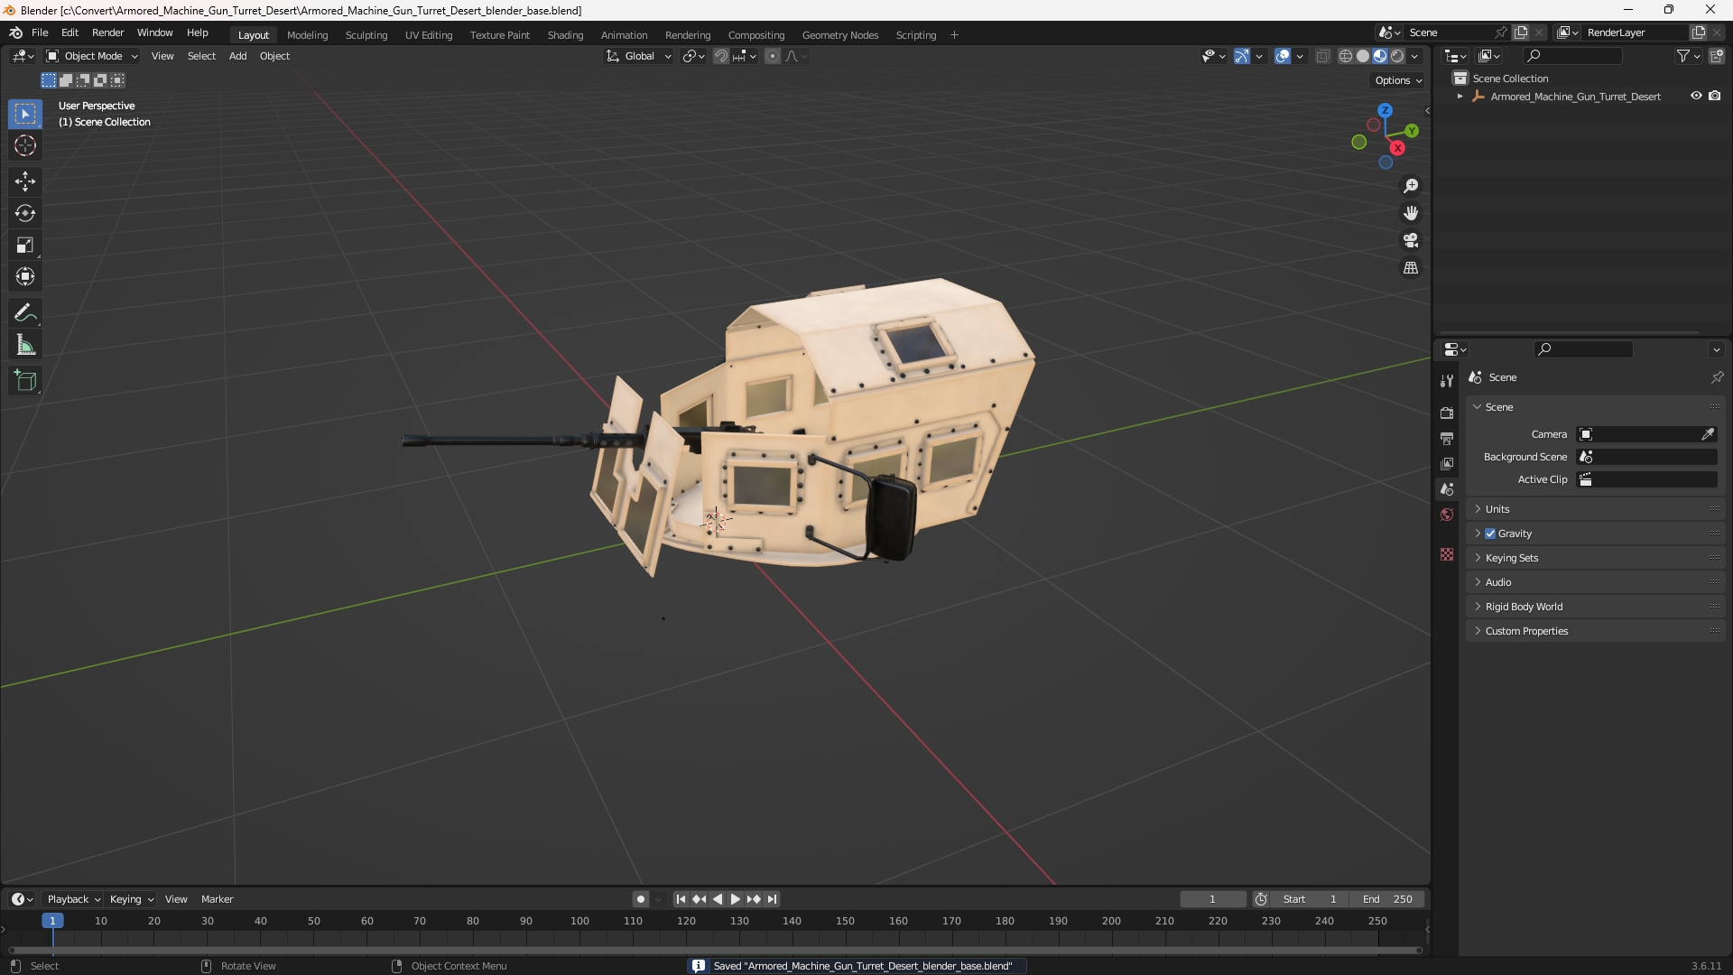
Task: Open the Texture properties tab icon
Action: (1447, 554)
